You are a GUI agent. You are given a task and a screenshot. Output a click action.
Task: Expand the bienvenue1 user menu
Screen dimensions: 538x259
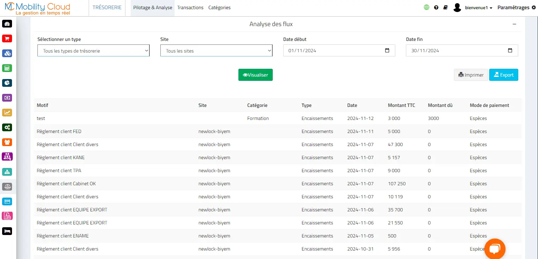pyautogui.click(x=479, y=8)
